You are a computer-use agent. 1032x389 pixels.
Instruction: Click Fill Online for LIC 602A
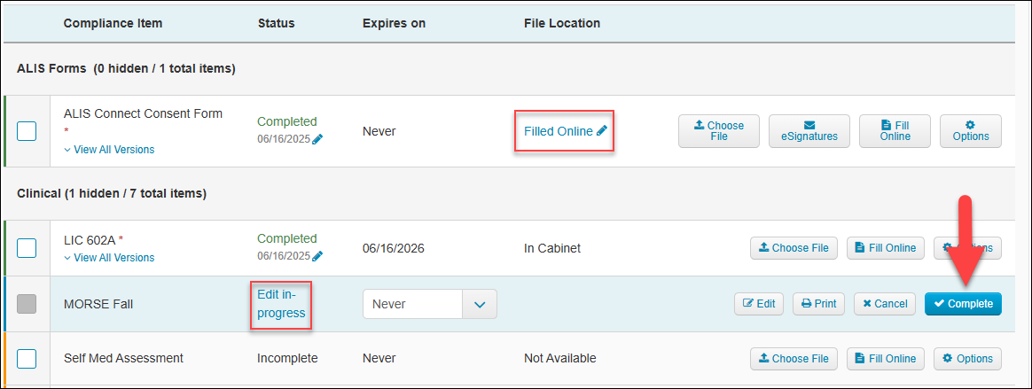[x=885, y=248]
